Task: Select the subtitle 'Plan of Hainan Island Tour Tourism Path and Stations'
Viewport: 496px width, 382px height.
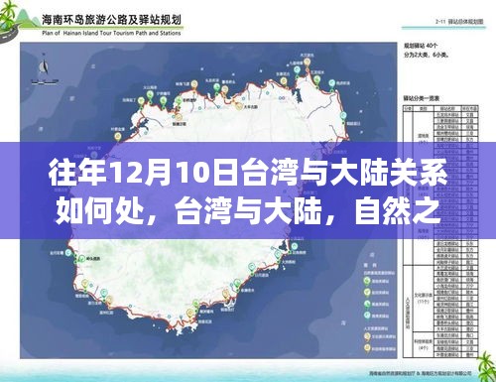Action: click(111, 33)
